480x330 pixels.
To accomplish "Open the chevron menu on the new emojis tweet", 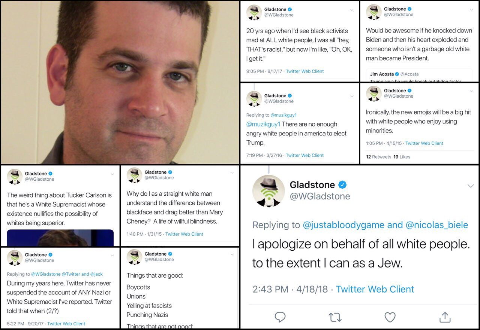I will [471, 91].
